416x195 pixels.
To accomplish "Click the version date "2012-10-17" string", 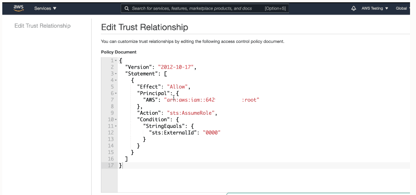I will point(176,67).
